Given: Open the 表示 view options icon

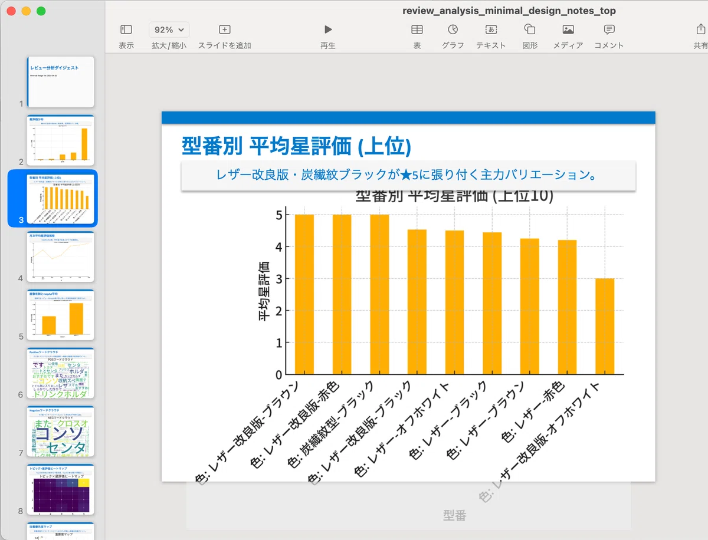Looking at the screenshot, I should pyautogui.click(x=126, y=29).
